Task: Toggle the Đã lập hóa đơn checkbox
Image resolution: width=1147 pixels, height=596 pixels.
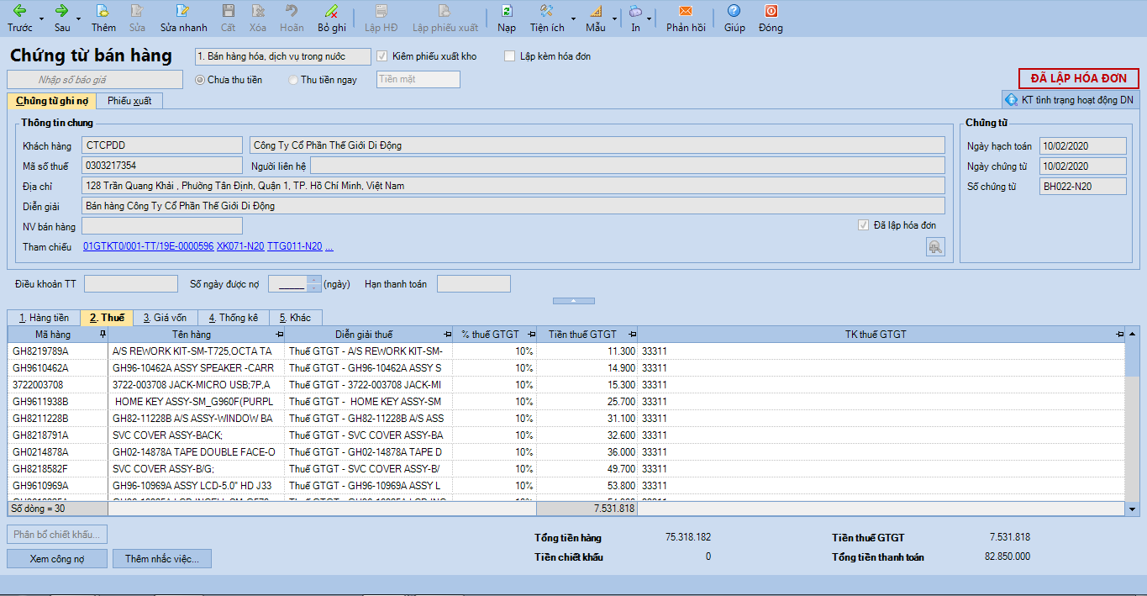Action: pos(863,225)
